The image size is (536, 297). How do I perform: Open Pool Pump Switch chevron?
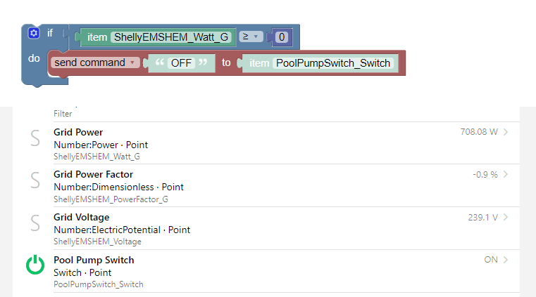(x=506, y=260)
